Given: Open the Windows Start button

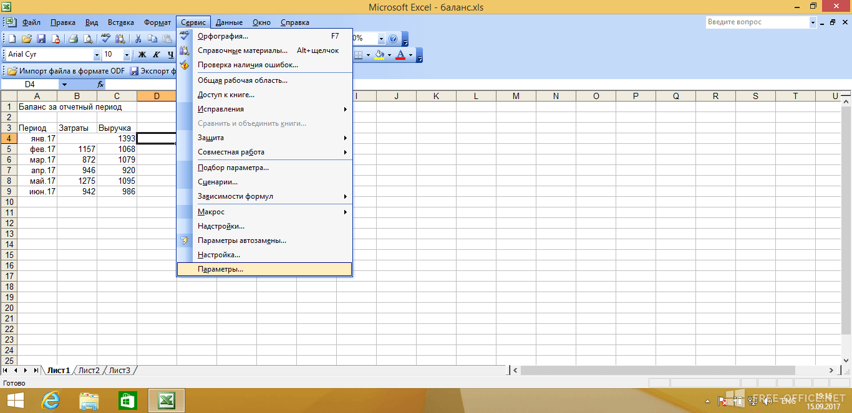Looking at the screenshot, I should tap(15, 401).
